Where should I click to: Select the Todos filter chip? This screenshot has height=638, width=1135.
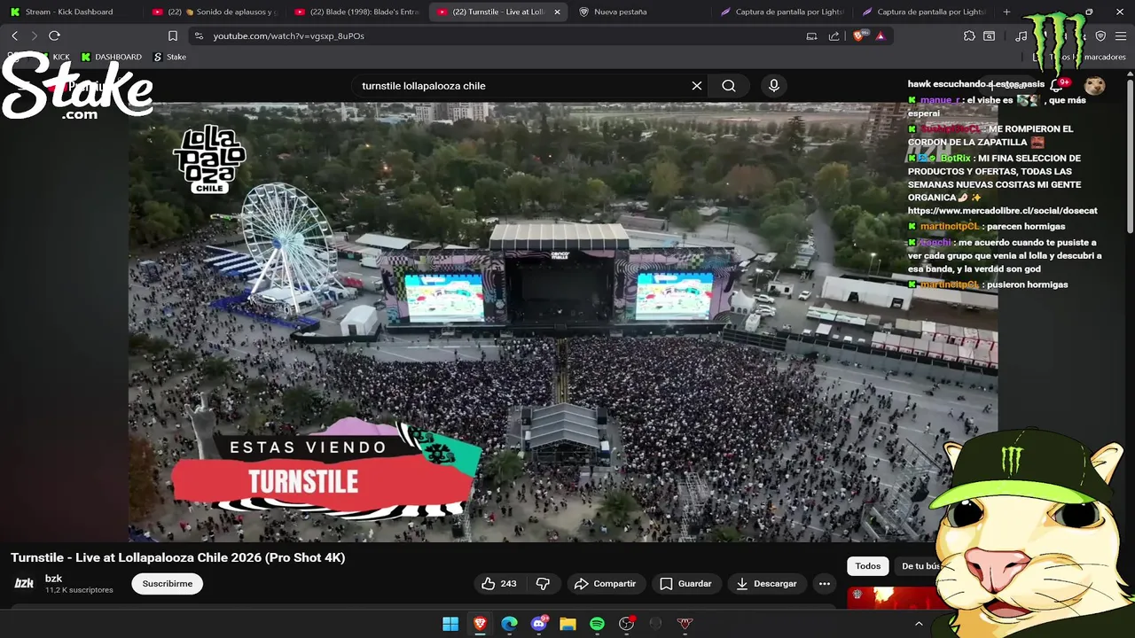[x=868, y=566]
